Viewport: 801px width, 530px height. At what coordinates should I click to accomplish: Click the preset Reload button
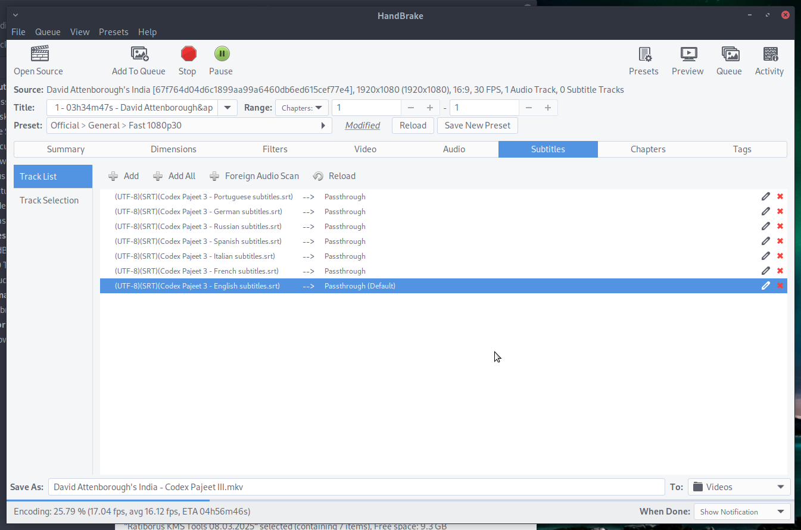tap(413, 126)
